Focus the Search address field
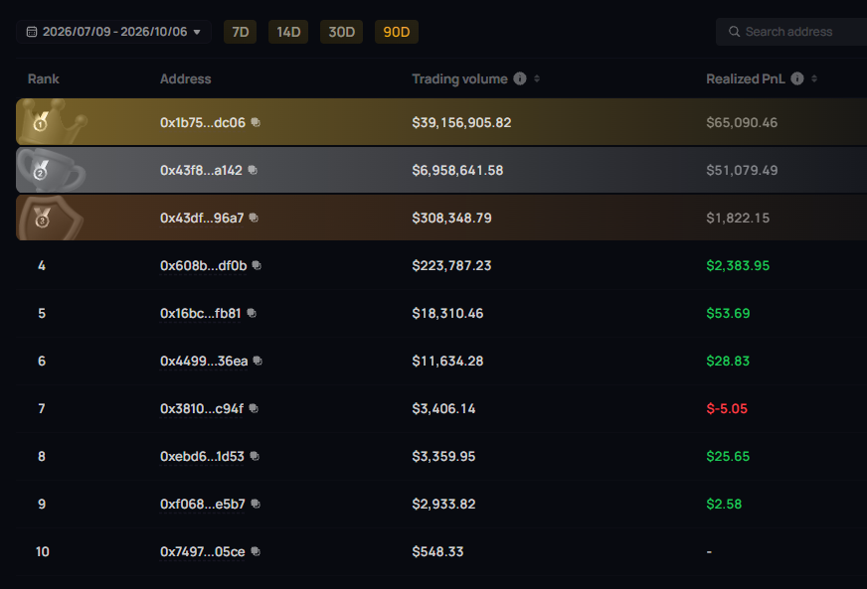Screen dimensions: 867x589 coord(791,32)
